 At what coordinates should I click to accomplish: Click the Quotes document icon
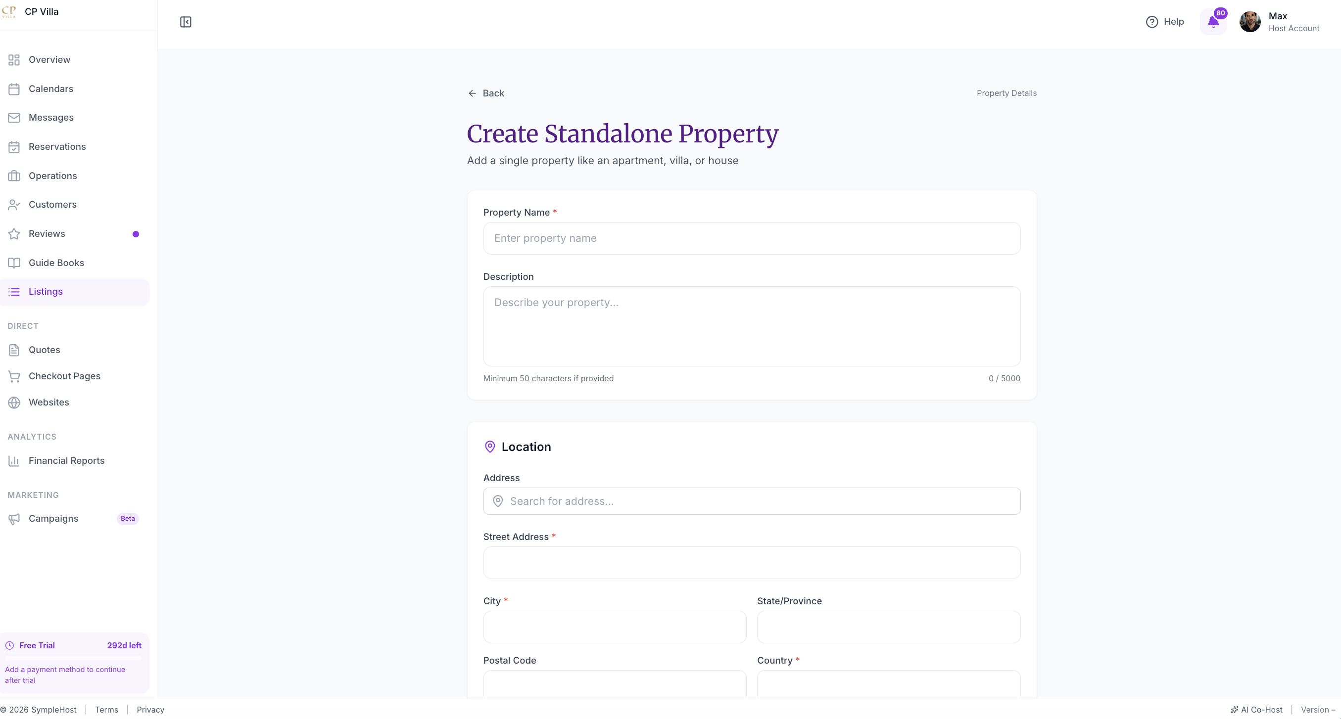point(14,350)
